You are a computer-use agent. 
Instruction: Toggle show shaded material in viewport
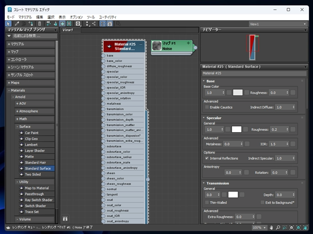click(x=63, y=24)
